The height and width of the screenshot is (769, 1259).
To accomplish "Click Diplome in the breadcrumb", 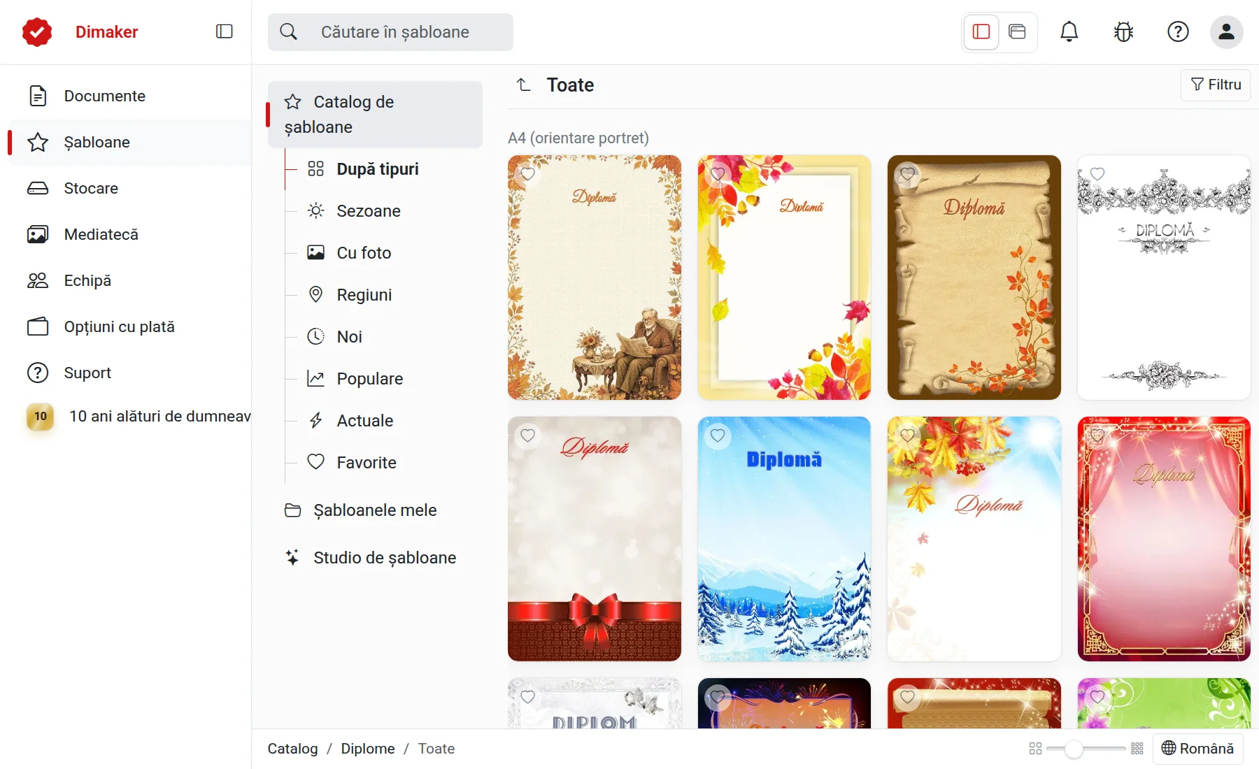I will click(x=368, y=749).
